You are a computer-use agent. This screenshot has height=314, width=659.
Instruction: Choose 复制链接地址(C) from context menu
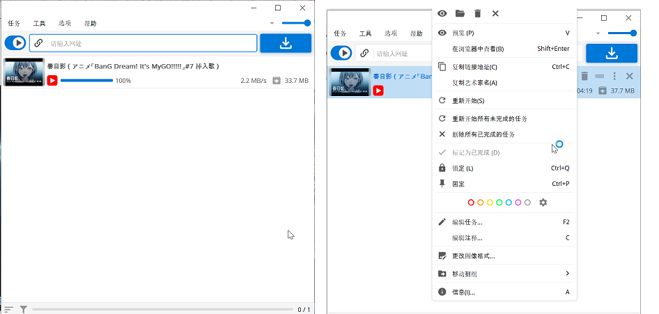474,67
